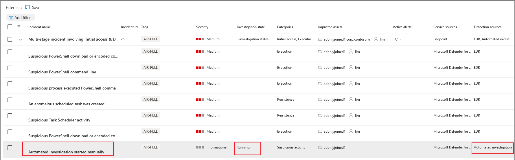Click adonlyjoined1.corp.contoso.kr asset name

(x=347, y=39)
